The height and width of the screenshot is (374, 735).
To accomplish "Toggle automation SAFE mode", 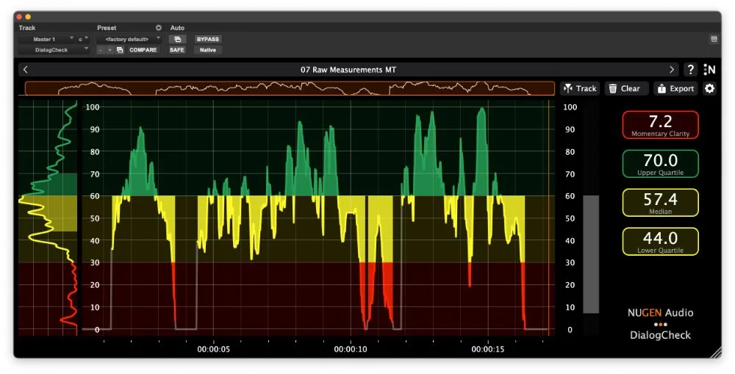I will tap(176, 50).
